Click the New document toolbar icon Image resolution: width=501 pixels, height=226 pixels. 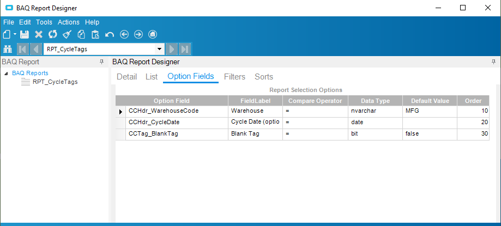(7, 34)
